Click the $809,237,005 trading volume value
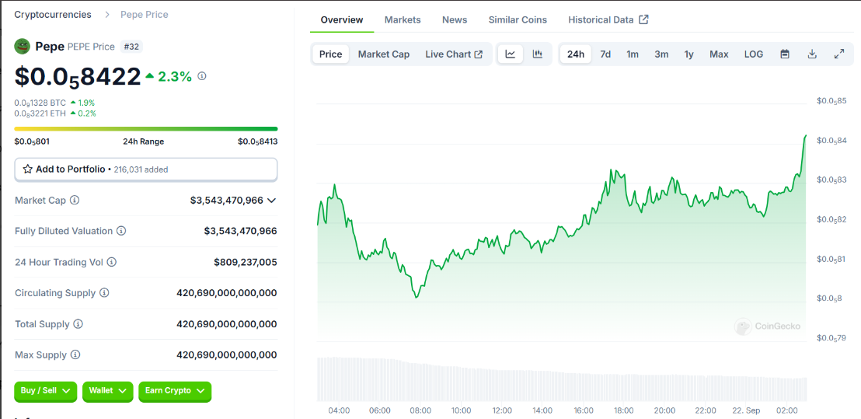The width and height of the screenshot is (861, 419). click(245, 263)
